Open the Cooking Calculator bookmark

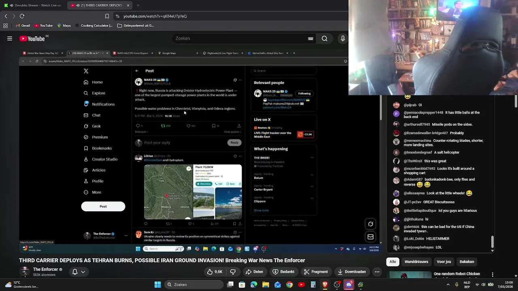94,25
